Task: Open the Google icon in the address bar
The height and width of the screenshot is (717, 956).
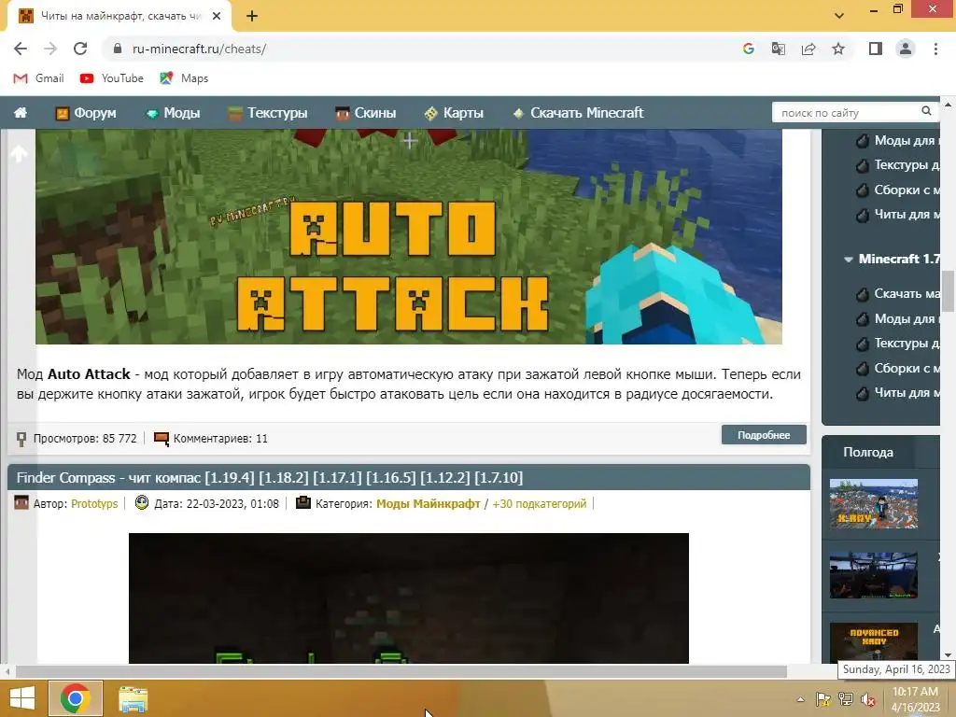Action: (x=748, y=49)
